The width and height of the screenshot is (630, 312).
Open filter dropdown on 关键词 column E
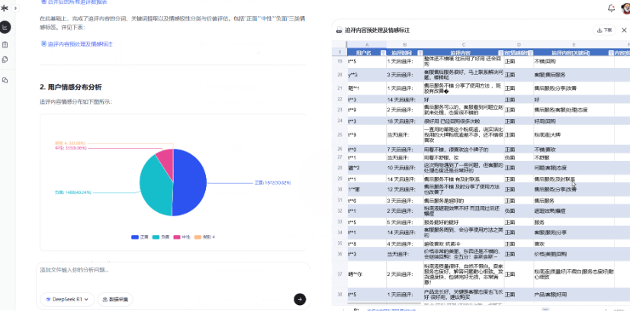611,53
